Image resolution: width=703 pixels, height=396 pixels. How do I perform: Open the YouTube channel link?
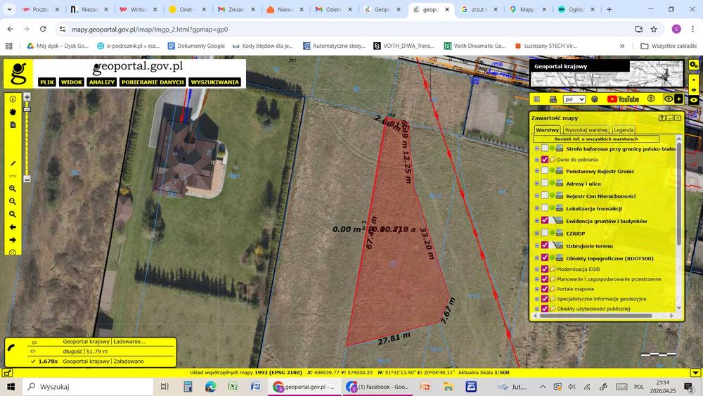(x=623, y=99)
